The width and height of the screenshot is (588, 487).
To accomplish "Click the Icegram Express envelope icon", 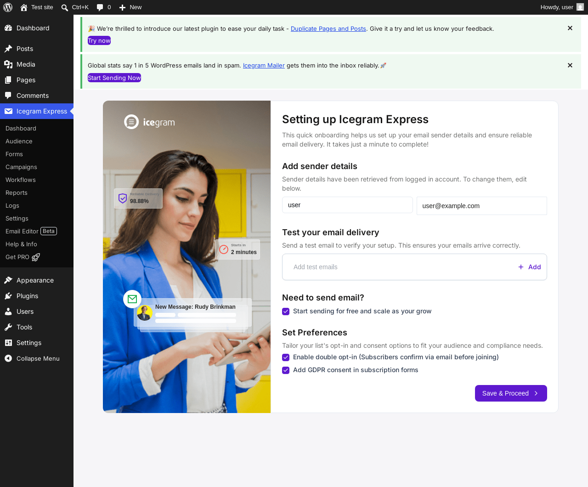I will coord(8,111).
